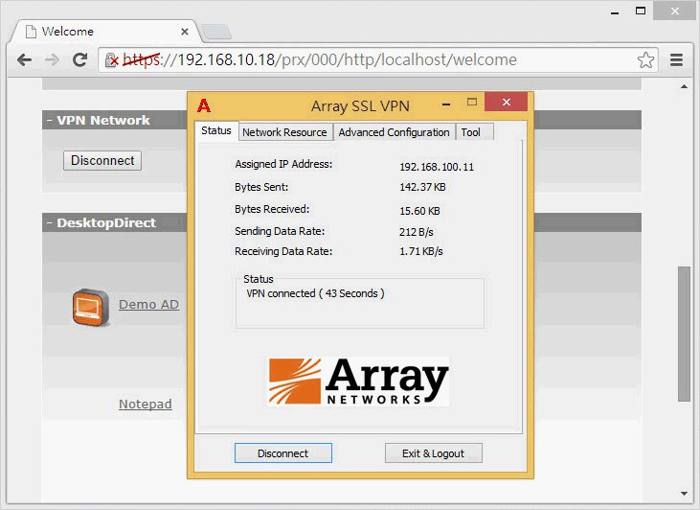Collapse the DesktopDirect section
The height and width of the screenshot is (510, 700).
pyautogui.click(x=50, y=222)
